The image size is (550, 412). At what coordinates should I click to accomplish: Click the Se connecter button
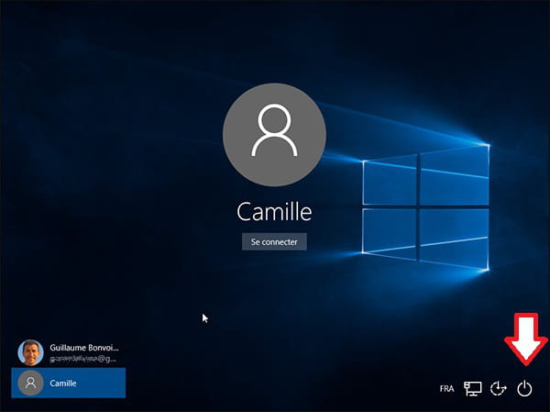click(x=274, y=241)
